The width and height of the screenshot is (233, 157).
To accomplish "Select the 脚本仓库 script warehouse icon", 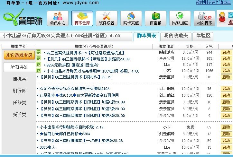I will pos(82,18).
